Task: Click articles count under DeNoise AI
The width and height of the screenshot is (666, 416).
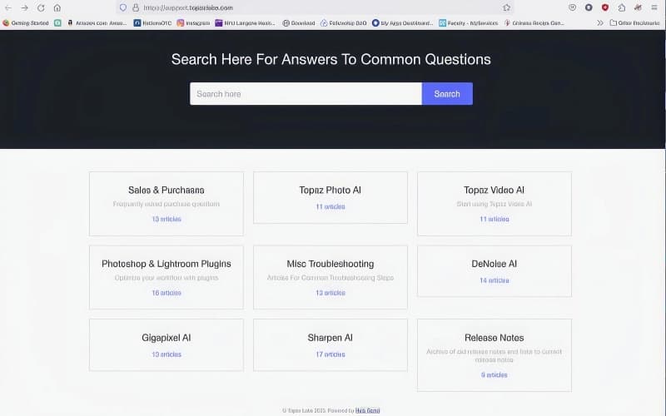Action: click(x=494, y=280)
